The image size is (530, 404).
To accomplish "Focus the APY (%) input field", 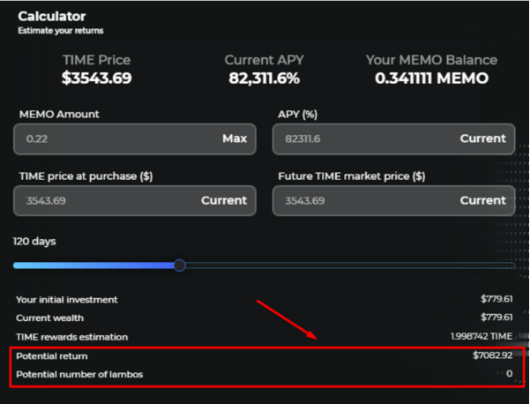I will tap(394, 139).
